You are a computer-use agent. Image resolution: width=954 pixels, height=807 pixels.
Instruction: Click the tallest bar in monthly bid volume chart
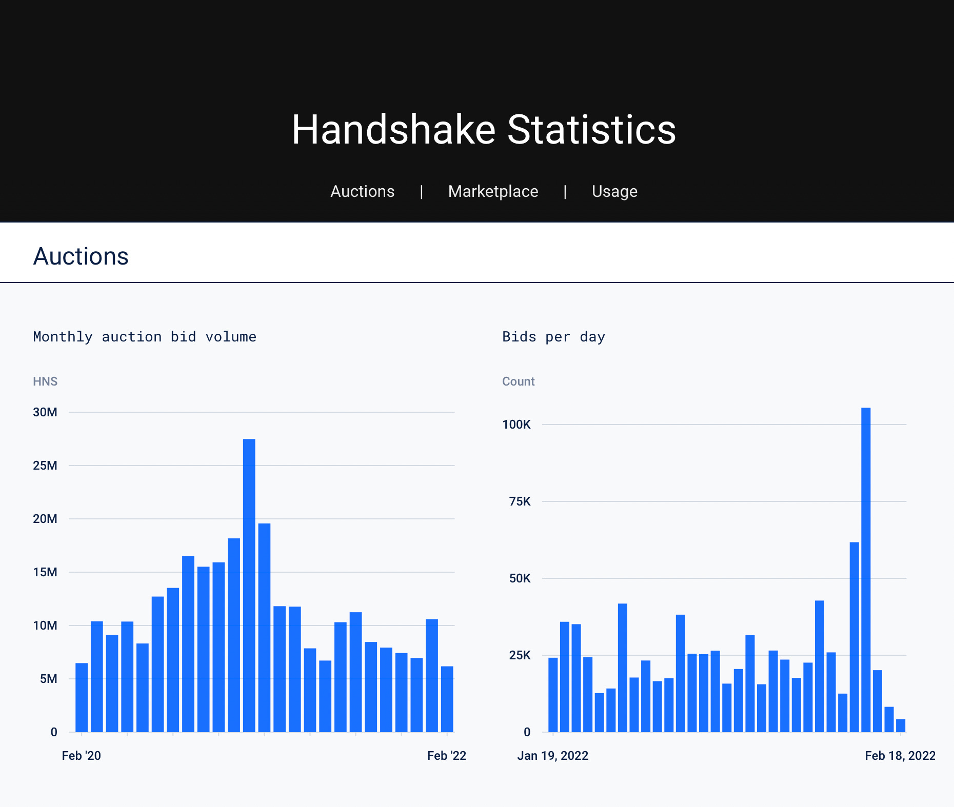[x=249, y=585]
